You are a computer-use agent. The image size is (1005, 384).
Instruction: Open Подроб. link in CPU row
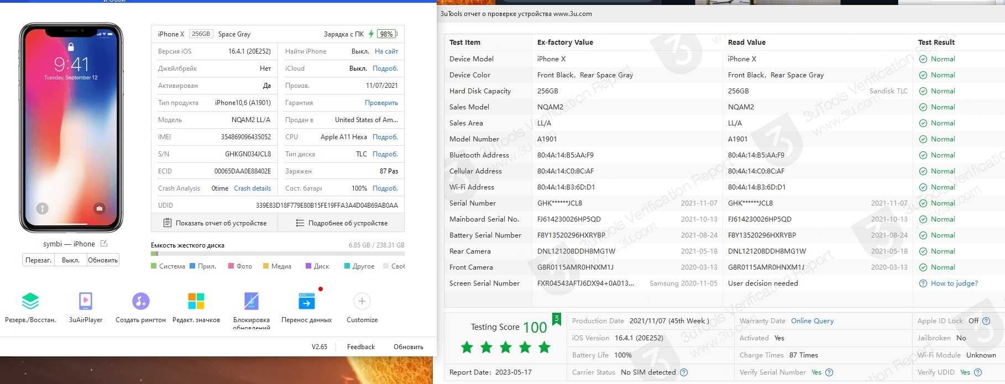coord(385,137)
